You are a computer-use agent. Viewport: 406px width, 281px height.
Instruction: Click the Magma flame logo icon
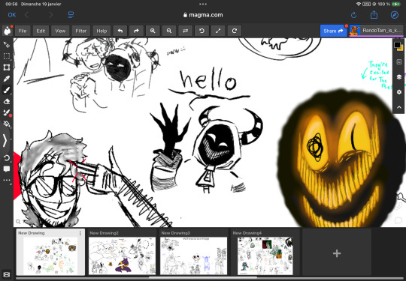[8, 31]
